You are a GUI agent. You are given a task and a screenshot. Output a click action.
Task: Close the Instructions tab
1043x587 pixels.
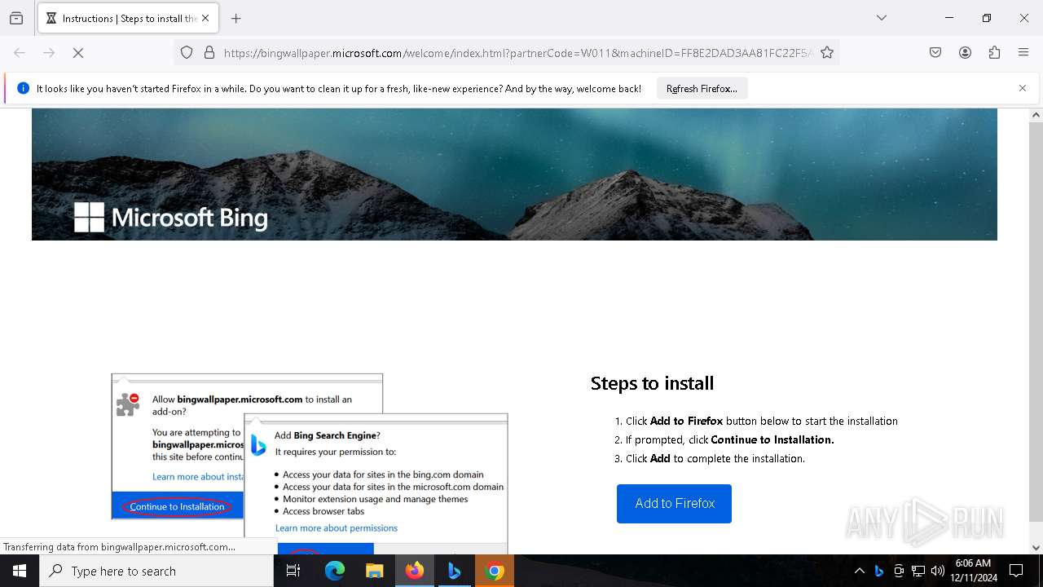click(x=205, y=18)
